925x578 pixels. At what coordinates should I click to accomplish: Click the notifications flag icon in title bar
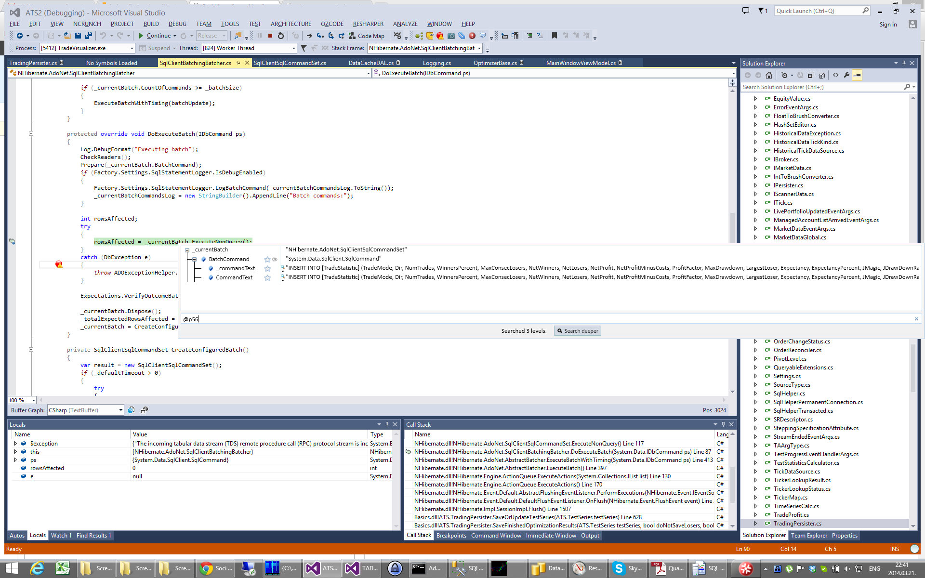[x=762, y=11]
